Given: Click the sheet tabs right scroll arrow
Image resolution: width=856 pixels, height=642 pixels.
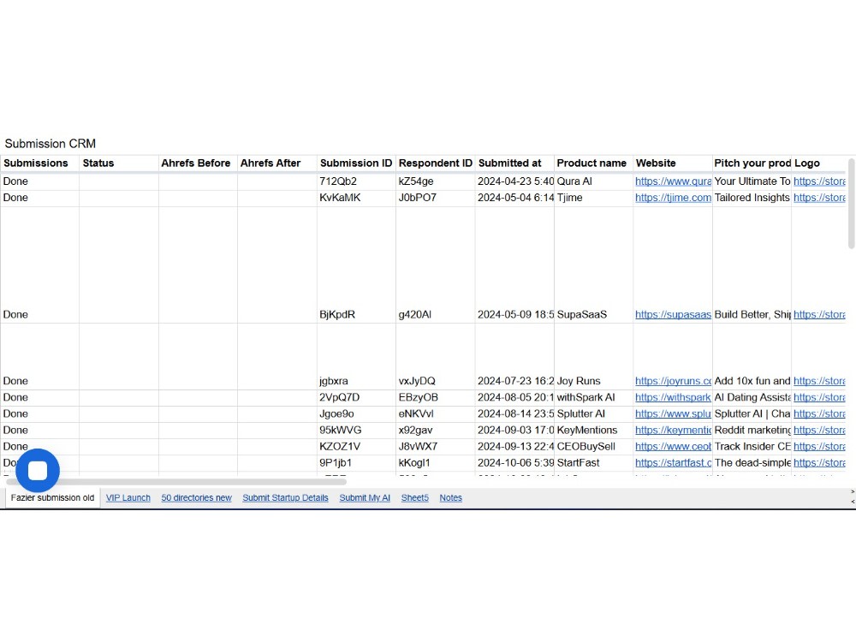Looking at the screenshot, I should 853,492.
